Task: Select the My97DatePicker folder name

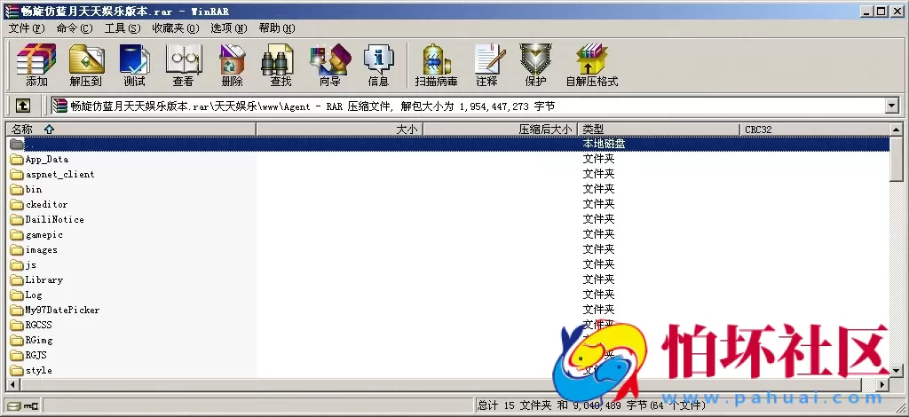Action: (63, 310)
